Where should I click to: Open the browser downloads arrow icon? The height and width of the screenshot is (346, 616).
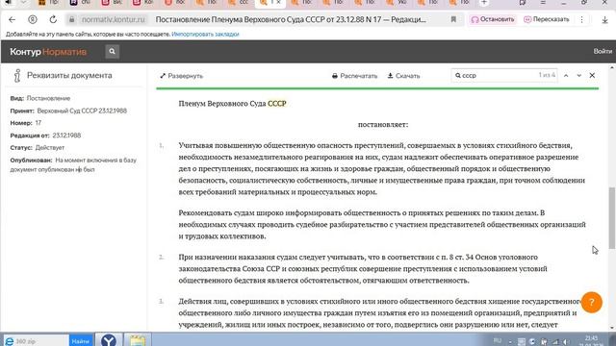pos(605,19)
